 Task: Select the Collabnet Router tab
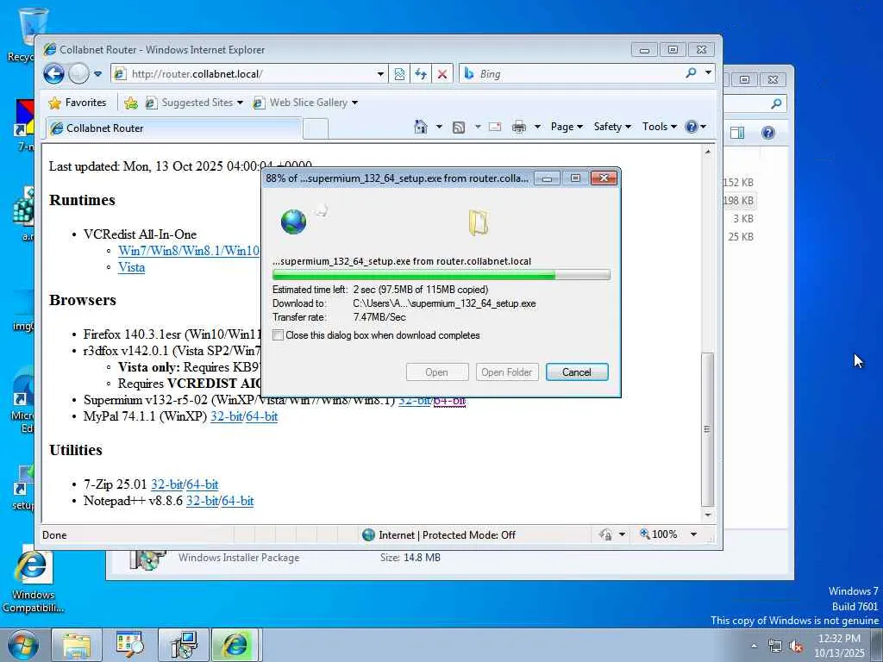[173, 128]
